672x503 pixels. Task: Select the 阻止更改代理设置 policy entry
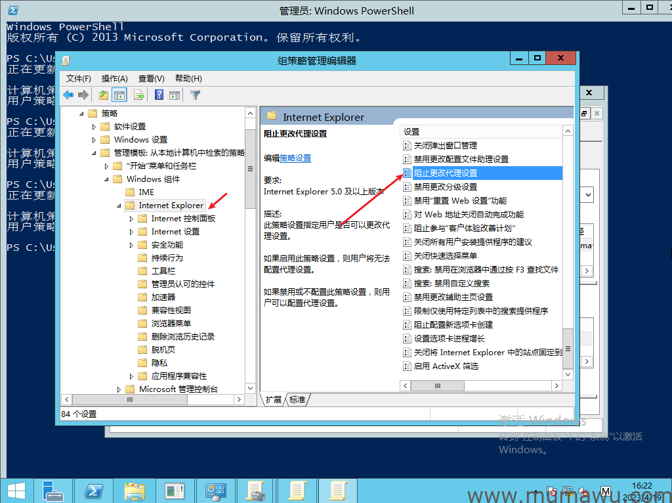tap(445, 173)
